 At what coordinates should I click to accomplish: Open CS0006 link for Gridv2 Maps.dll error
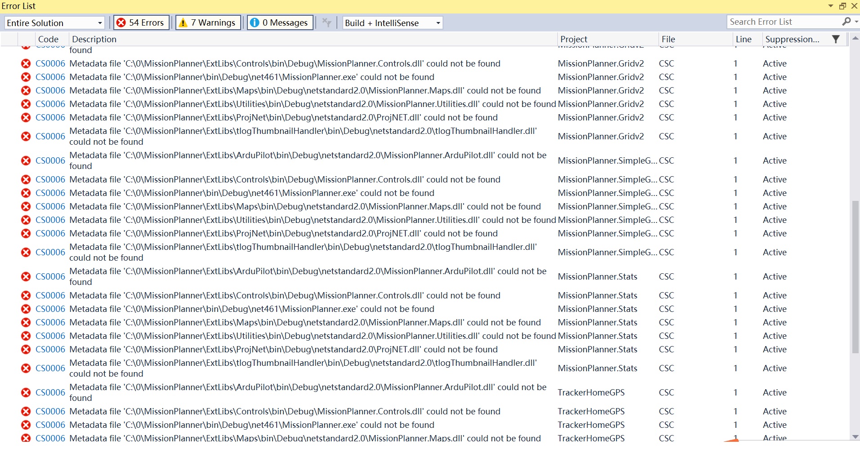[50, 90]
